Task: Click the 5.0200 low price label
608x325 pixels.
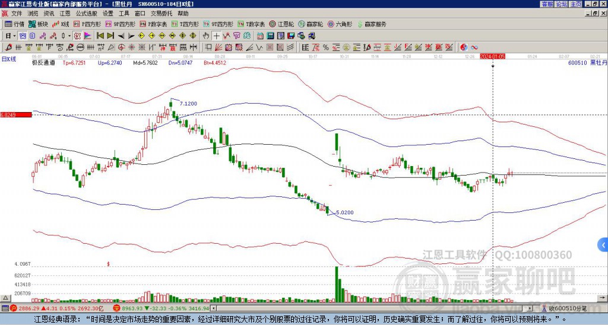Action: point(345,212)
